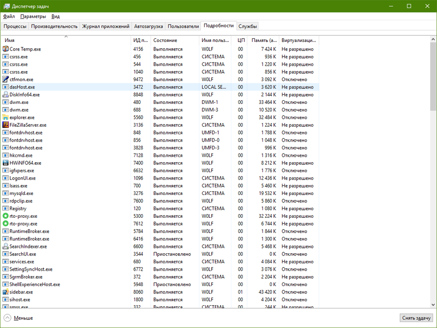Sort by the Виртуализация column header

point(299,40)
